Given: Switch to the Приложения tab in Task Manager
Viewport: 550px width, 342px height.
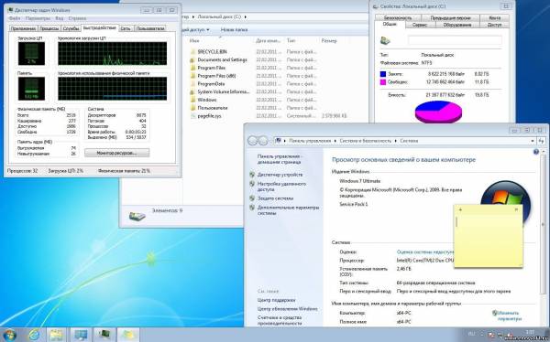Looking at the screenshot, I should tap(23, 28).
